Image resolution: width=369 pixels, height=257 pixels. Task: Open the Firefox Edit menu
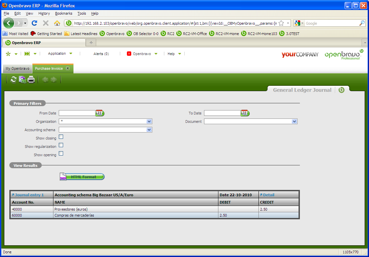tap(17, 13)
